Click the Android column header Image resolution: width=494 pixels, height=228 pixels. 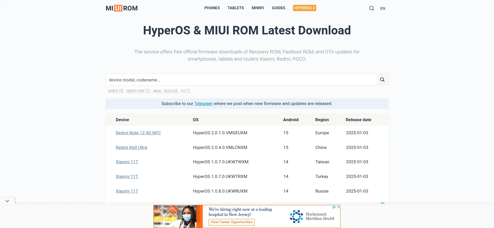(x=291, y=120)
